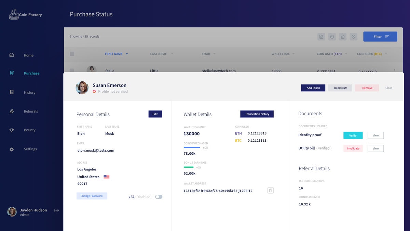Click the zip code 90017

click(82, 184)
